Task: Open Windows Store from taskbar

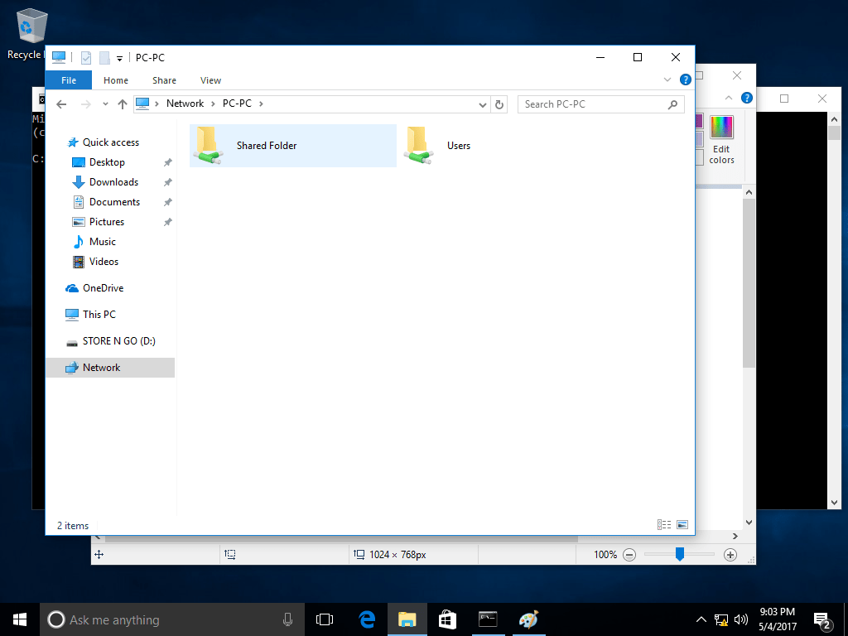Action: point(447,619)
